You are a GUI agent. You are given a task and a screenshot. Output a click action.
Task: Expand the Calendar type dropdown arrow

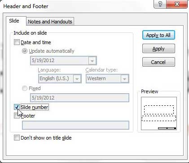(x=124, y=79)
